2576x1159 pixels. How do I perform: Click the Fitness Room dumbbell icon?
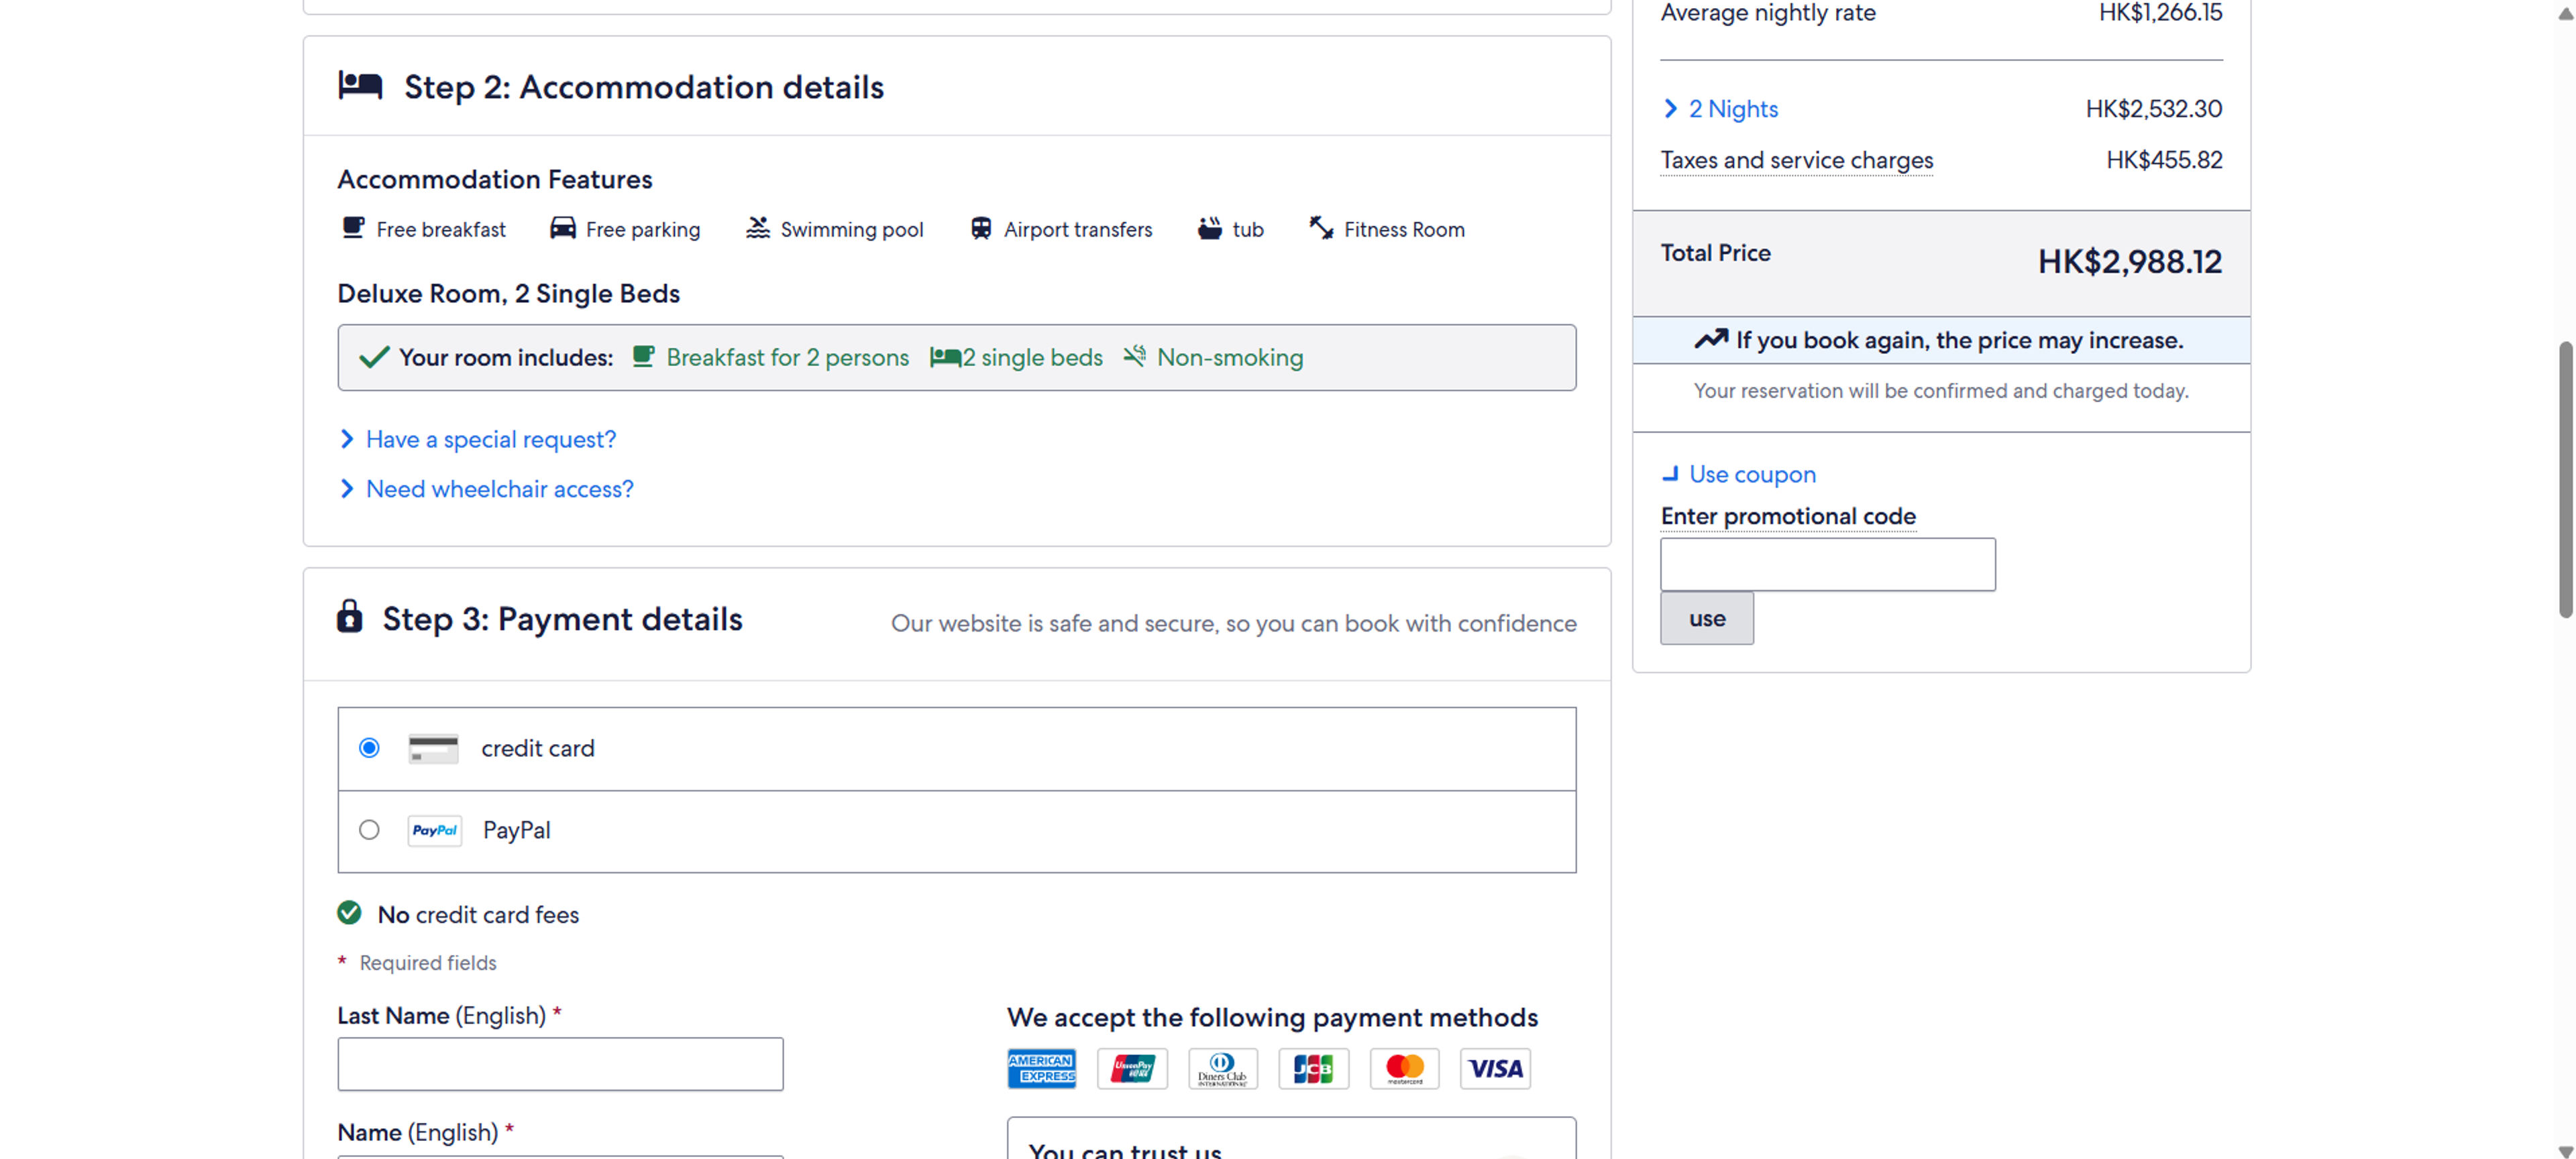tap(1321, 228)
